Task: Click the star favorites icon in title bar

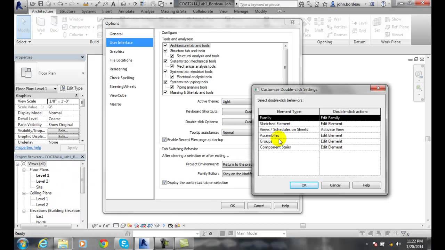Action: pyautogui.click(x=325, y=4)
